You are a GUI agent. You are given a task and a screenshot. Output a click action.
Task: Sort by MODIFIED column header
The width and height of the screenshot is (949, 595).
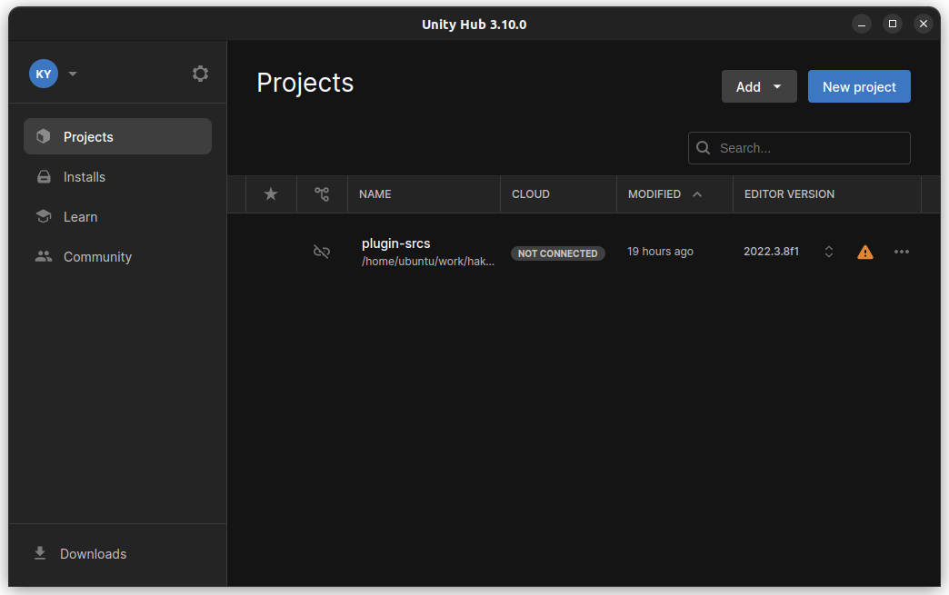tap(654, 194)
